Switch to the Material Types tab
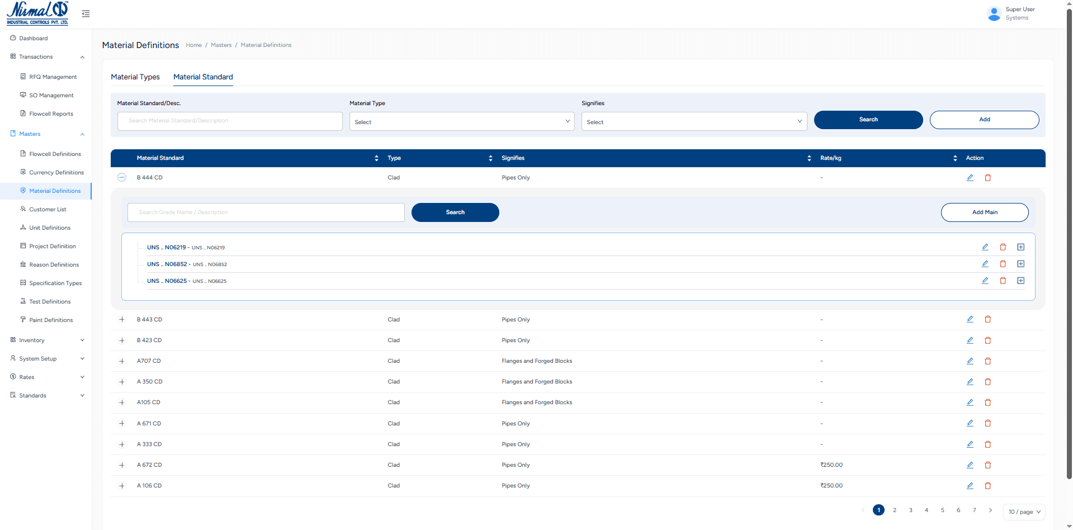The image size is (1073, 530). click(x=135, y=77)
